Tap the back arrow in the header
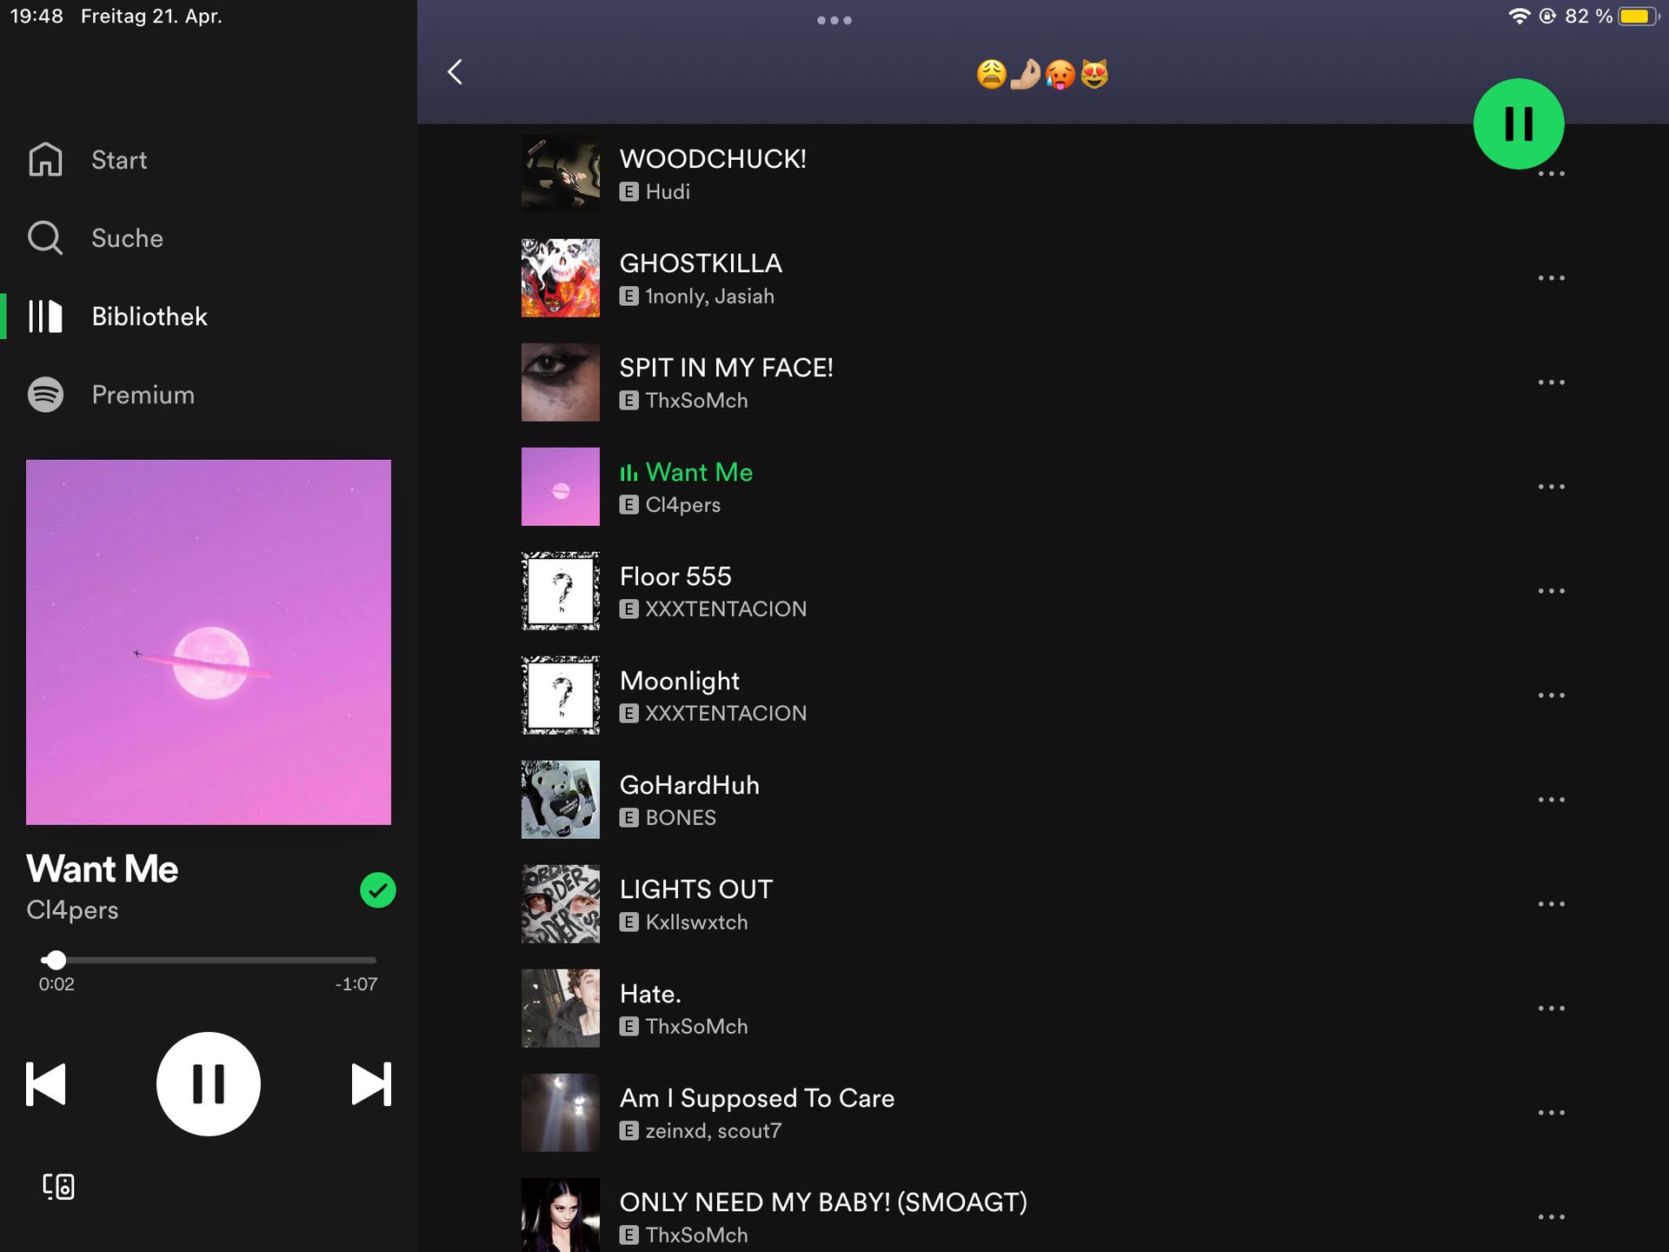The width and height of the screenshot is (1669, 1252). [x=455, y=72]
